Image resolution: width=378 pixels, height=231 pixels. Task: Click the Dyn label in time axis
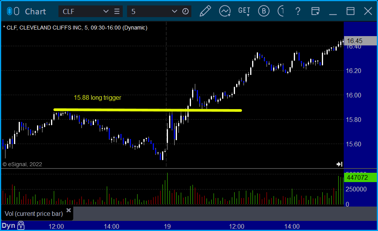[9, 226]
